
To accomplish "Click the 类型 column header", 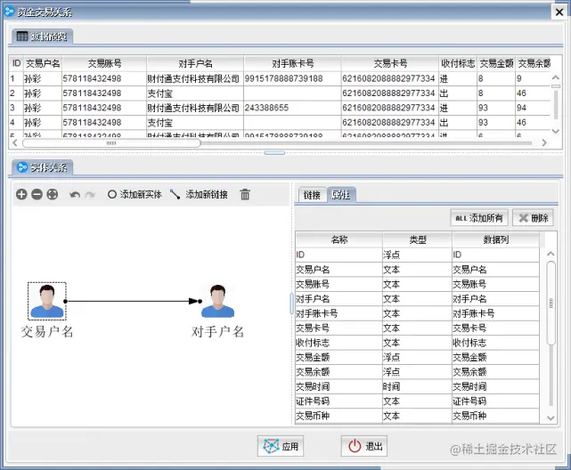I will click(417, 239).
